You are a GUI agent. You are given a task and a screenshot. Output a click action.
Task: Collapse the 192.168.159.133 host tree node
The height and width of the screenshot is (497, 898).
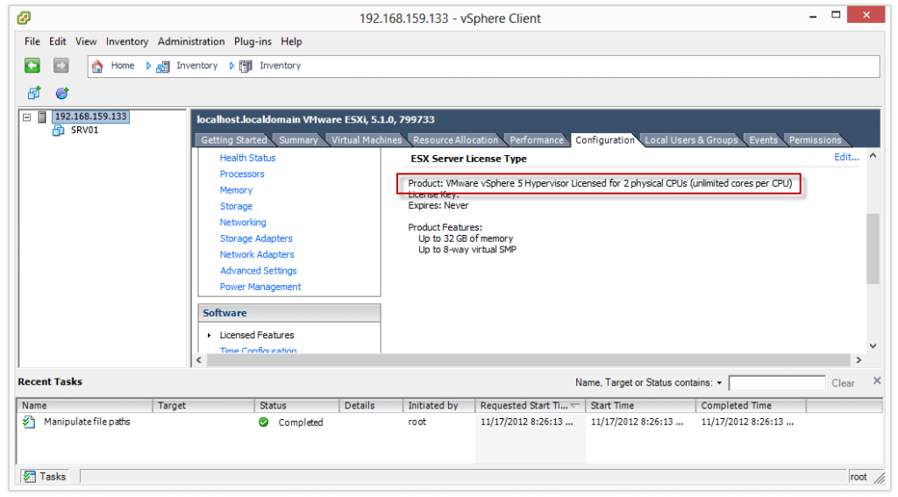[27, 117]
